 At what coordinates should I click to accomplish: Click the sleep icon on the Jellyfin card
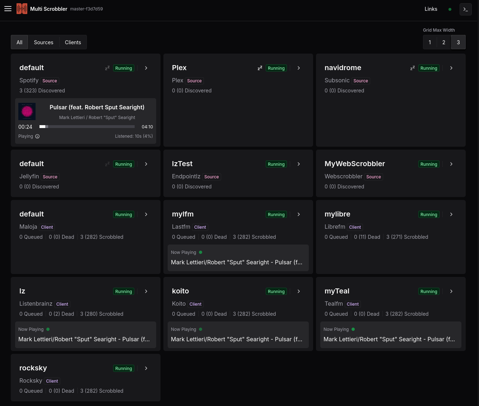pos(107,164)
